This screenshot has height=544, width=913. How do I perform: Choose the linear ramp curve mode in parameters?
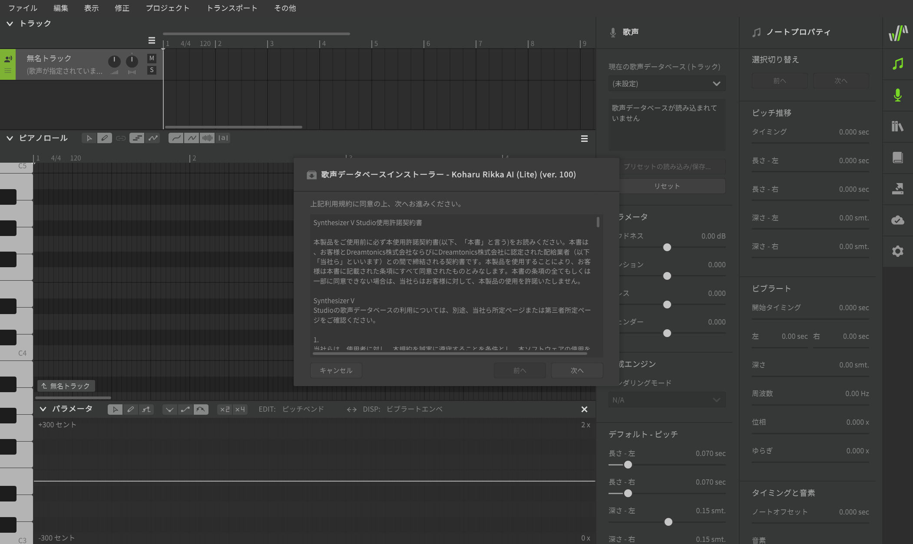(x=185, y=410)
